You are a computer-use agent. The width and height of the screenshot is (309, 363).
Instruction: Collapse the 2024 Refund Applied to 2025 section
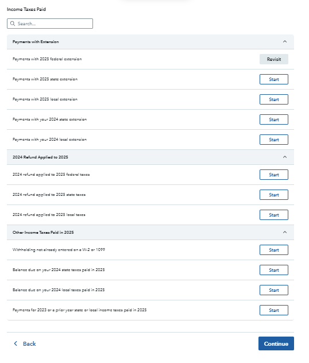coord(285,157)
